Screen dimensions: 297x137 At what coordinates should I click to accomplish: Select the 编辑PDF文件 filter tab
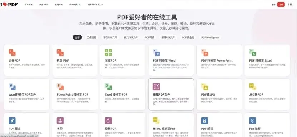tap(168, 38)
